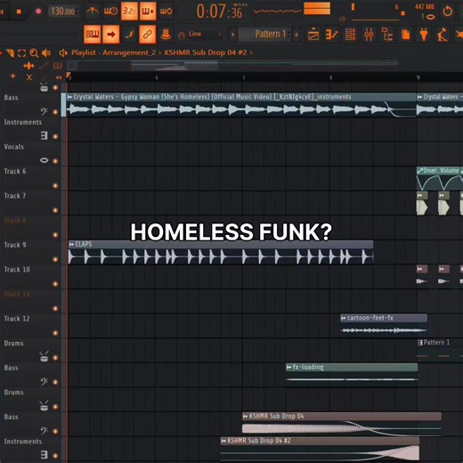Select the magnifier zoom icon in playlist header
Screen dimensions: 463x463
tap(34, 53)
